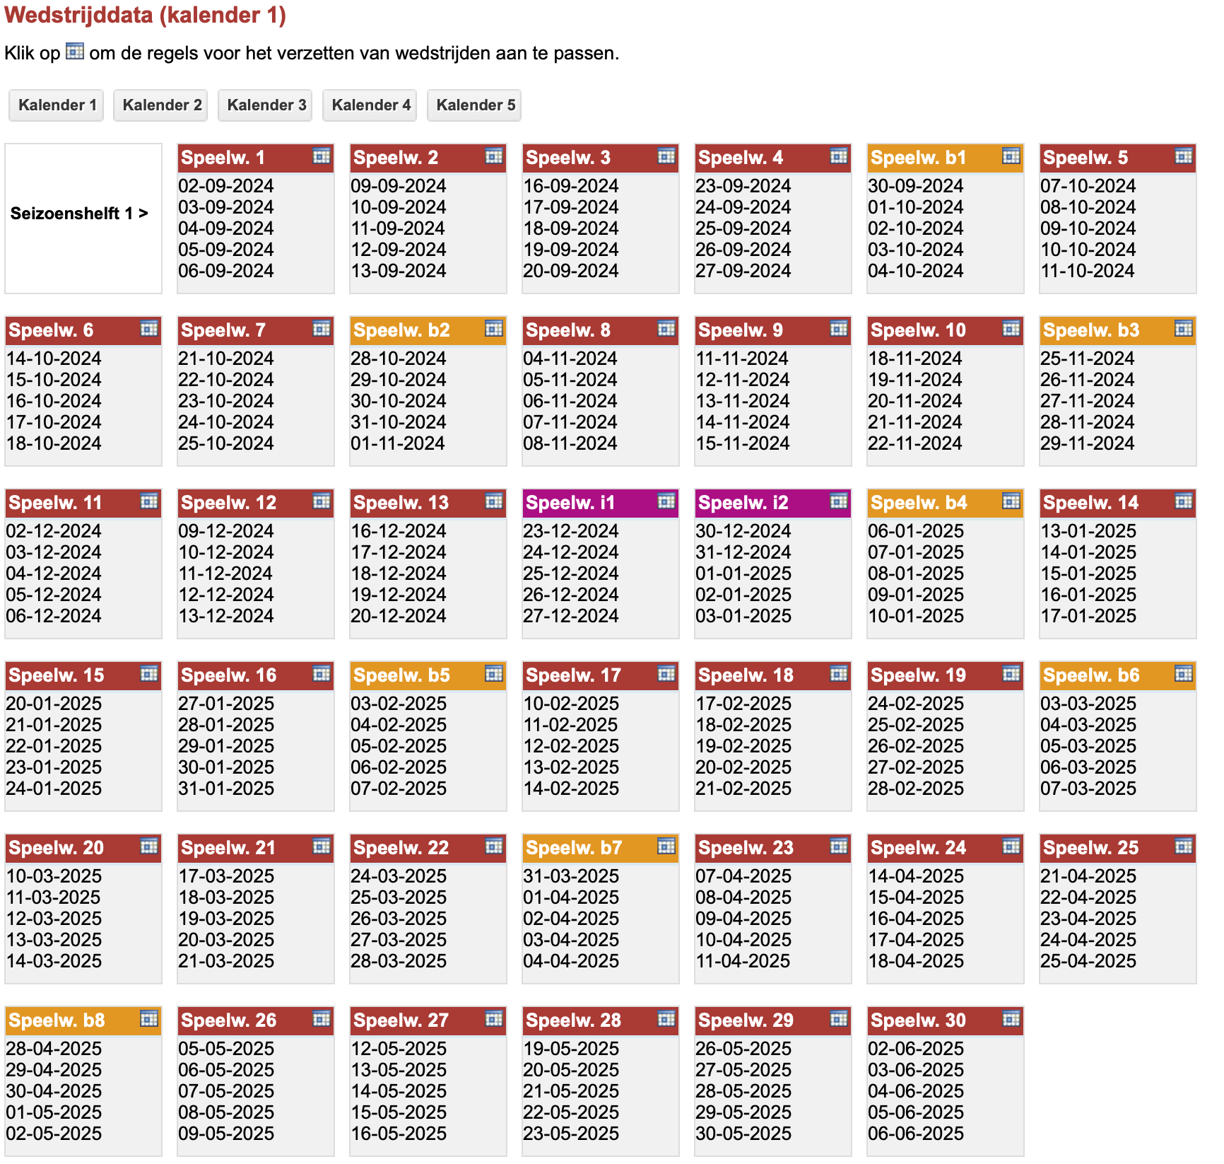The image size is (1224, 1164).
Task: Open Speelw. i2 calendar icon
Action: pyautogui.click(x=839, y=501)
